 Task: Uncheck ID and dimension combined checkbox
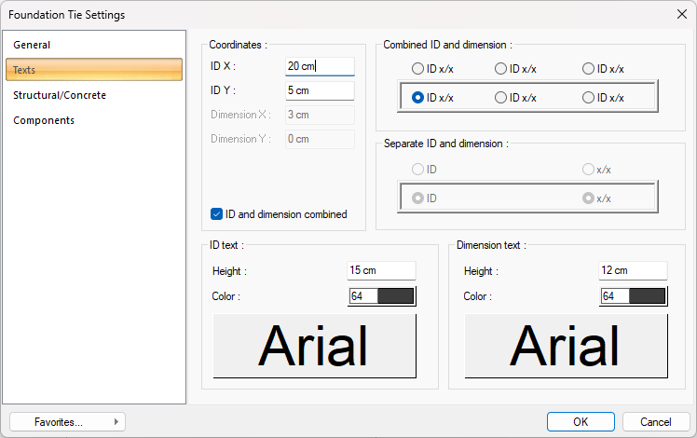(x=217, y=214)
